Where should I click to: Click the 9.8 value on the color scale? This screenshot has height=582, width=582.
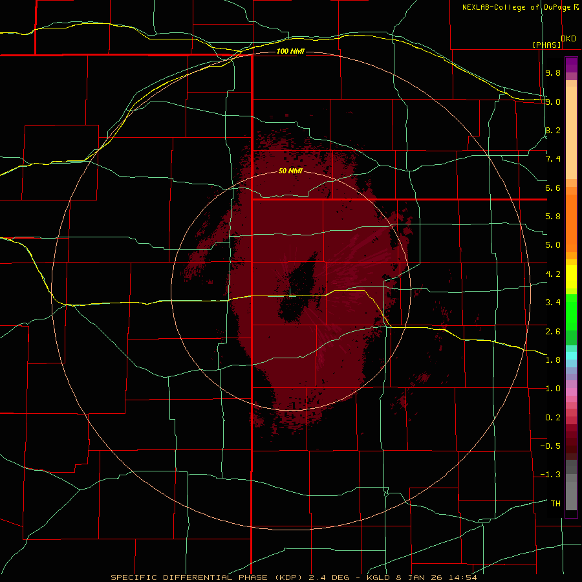tap(553, 72)
